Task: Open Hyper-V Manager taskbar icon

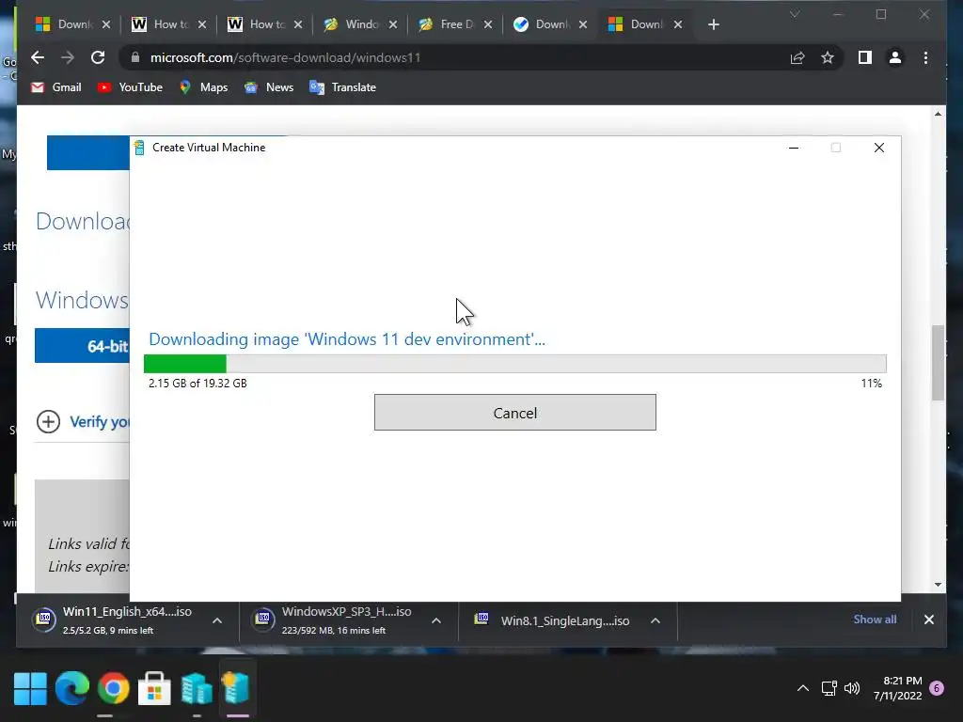Action: coord(196,688)
